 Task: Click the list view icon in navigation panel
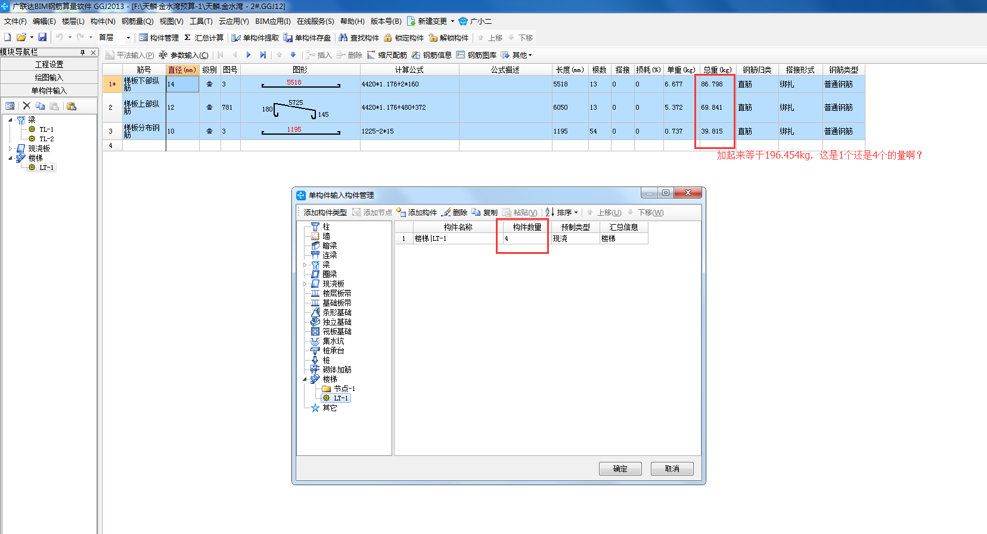pos(10,105)
